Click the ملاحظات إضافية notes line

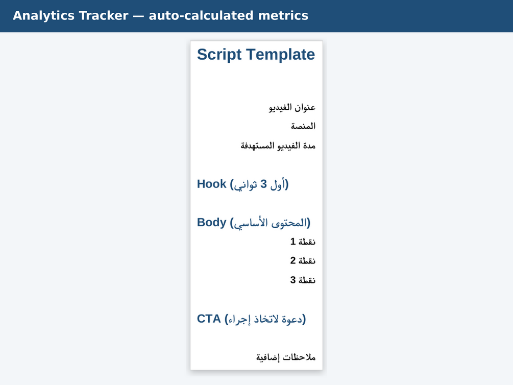pyautogui.click(x=286, y=357)
